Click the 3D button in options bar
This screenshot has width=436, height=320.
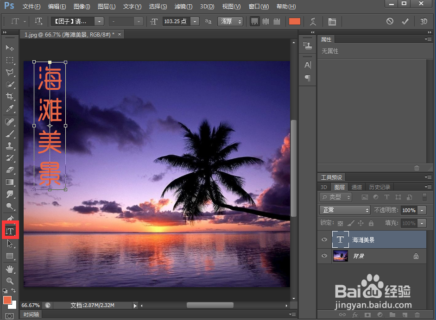tap(423, 21)
